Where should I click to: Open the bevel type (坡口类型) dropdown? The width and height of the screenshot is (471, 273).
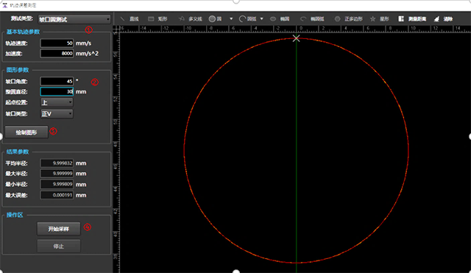(57, 114)
